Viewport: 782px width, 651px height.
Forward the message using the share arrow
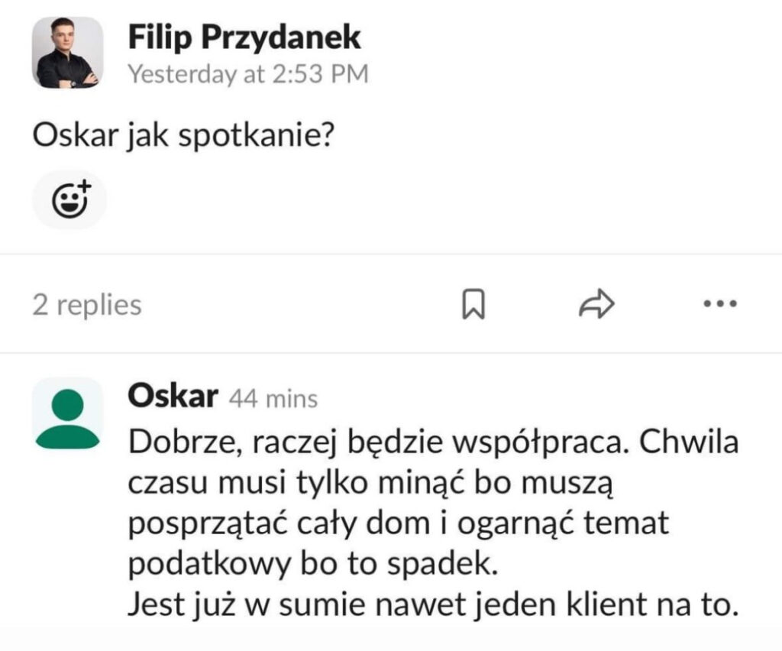coord(596,304)
